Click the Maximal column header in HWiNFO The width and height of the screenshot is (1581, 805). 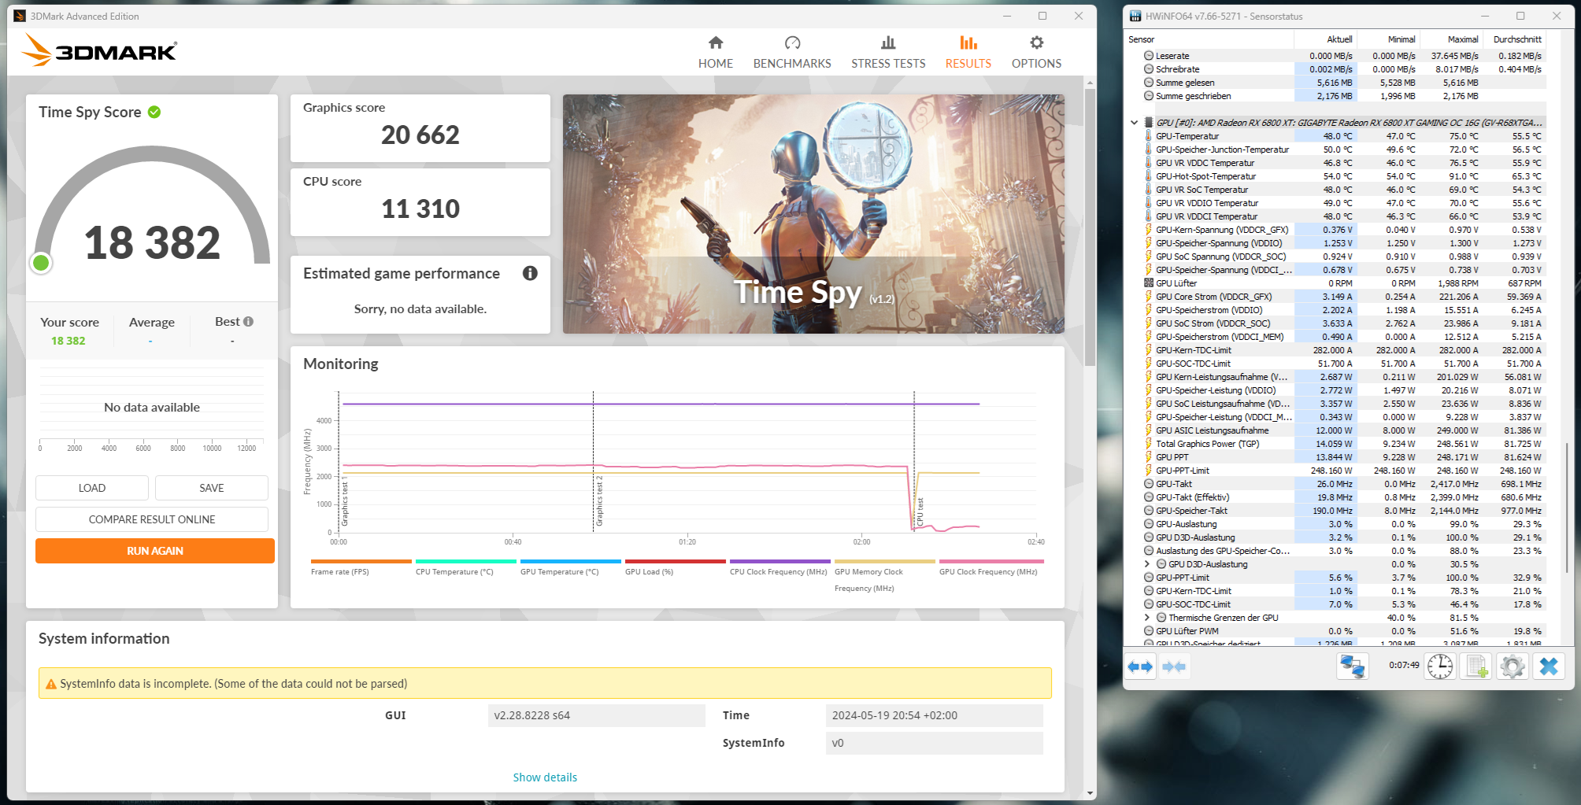[1452, 39]
